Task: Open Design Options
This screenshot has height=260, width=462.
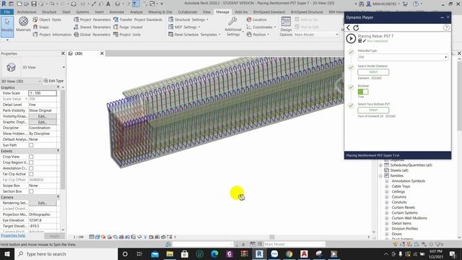Action: click(286, 27)
